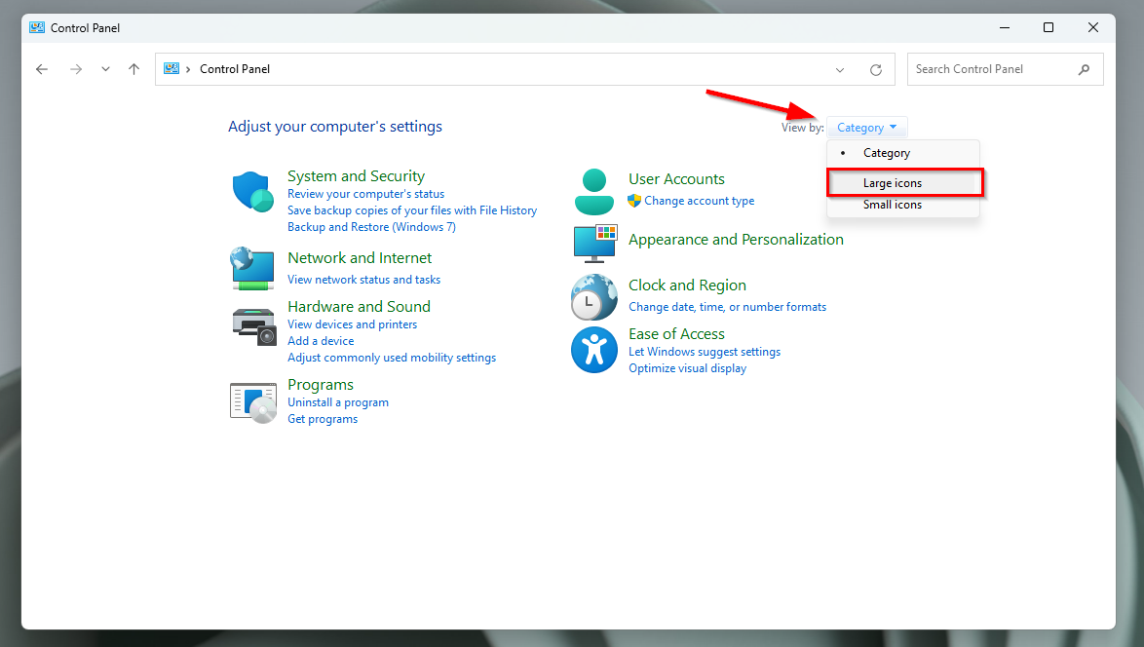Screen dimensions: 1144x647
Task: Click the Hardware and Sound printer icon
Action: [254, 324]
